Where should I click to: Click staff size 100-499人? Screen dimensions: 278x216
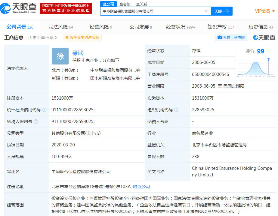[x=62, y=157]
